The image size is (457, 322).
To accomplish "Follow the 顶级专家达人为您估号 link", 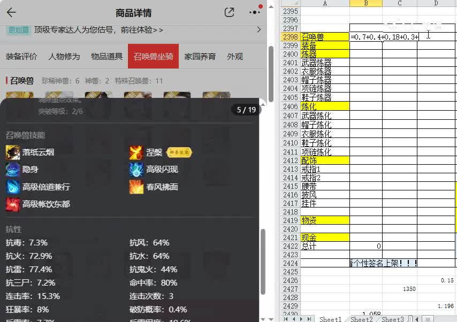I will (x=98, y=30).
